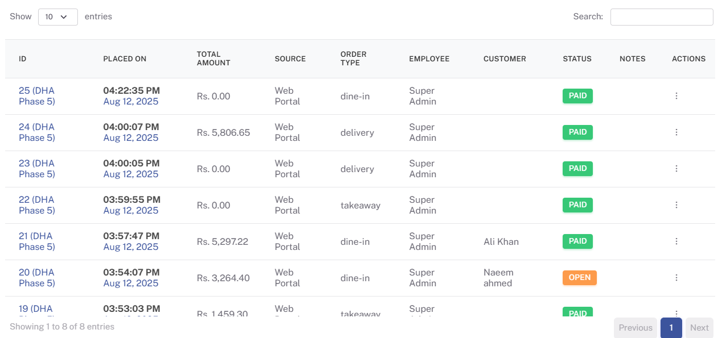
Task: Sort by Employee column header
Action: [x=429, y=59]
